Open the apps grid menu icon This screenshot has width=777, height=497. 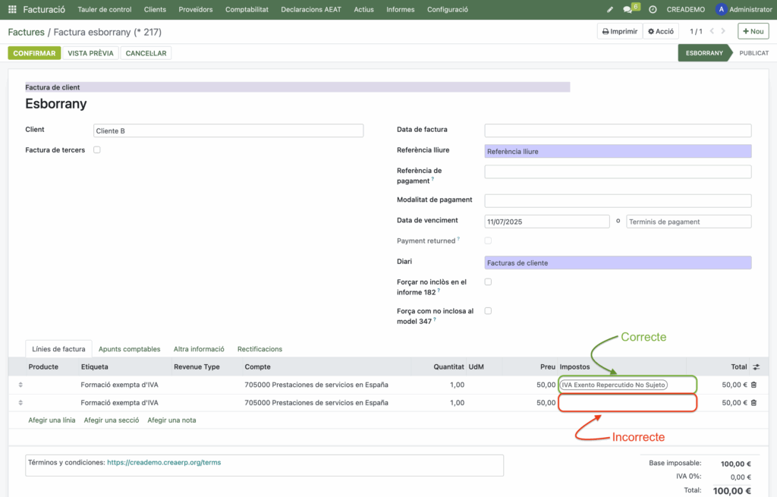tap(12, 10)
